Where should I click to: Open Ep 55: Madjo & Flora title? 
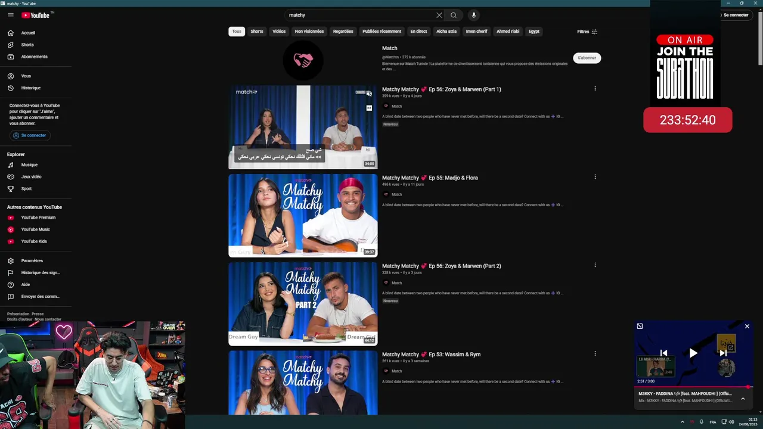coord(430,178)
